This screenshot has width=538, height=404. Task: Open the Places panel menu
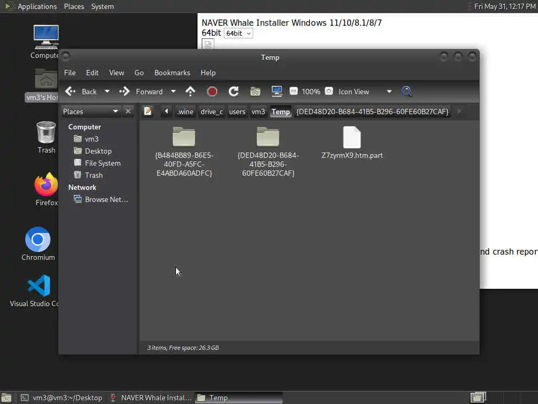[x=74, y=6]
